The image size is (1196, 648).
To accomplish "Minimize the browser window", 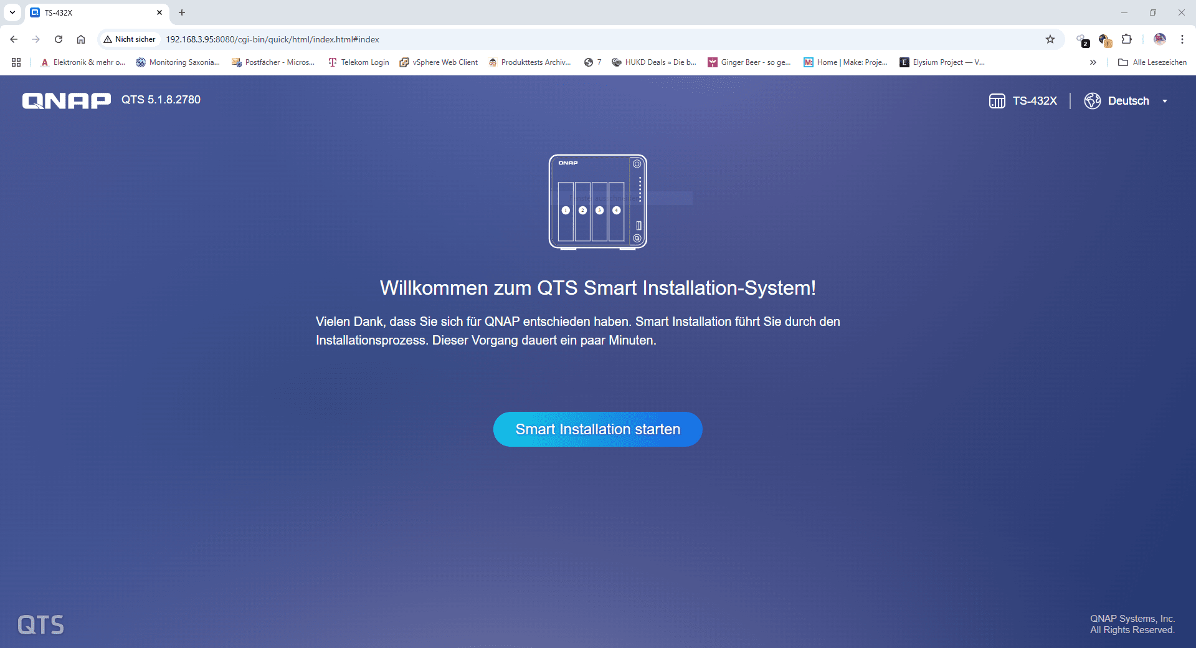I will (x=1124, y=12).
